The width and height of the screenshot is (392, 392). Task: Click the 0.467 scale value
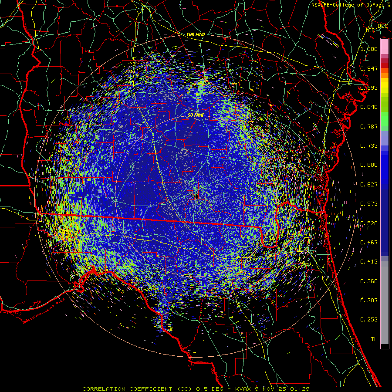pyautogui.click(x=369, y=243)
